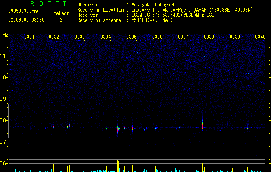
Task: Click the 1.1 kHz axis label
Action: tap(3, 56)
